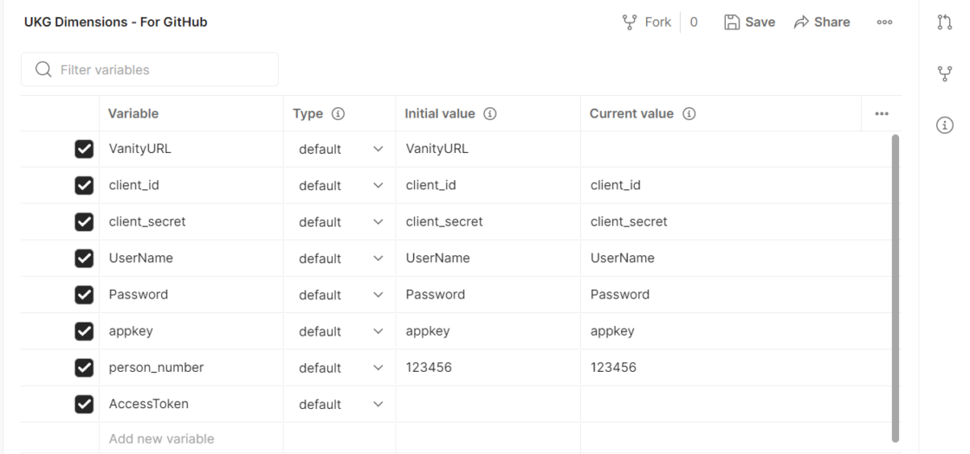The width and height of the screenshot is (970, 454).
Task: Edit person_number initial value 123456
Action: 488,368
